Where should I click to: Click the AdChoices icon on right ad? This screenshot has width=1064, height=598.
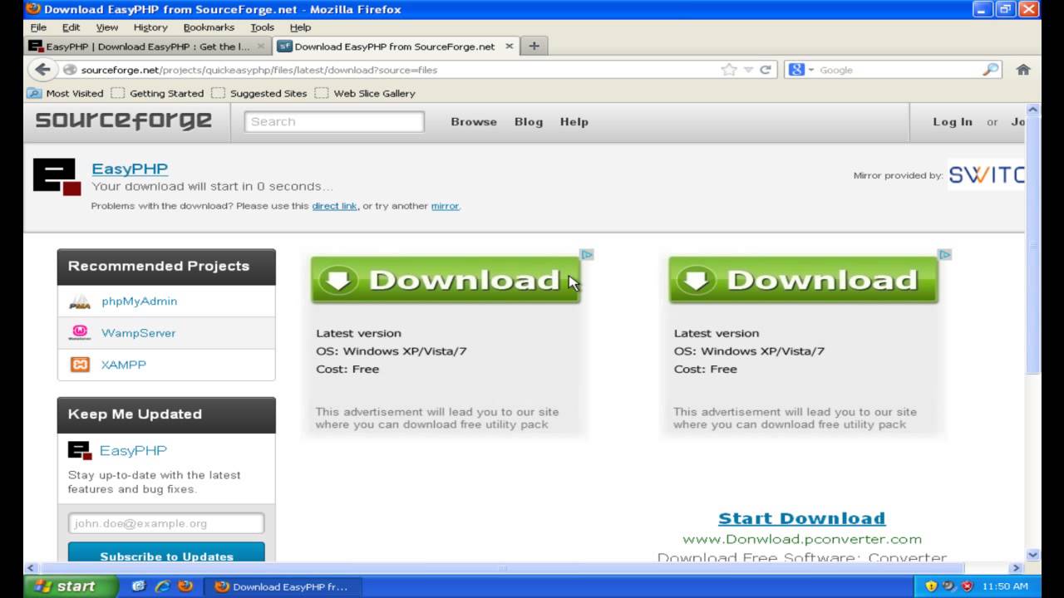pos(944,254)
